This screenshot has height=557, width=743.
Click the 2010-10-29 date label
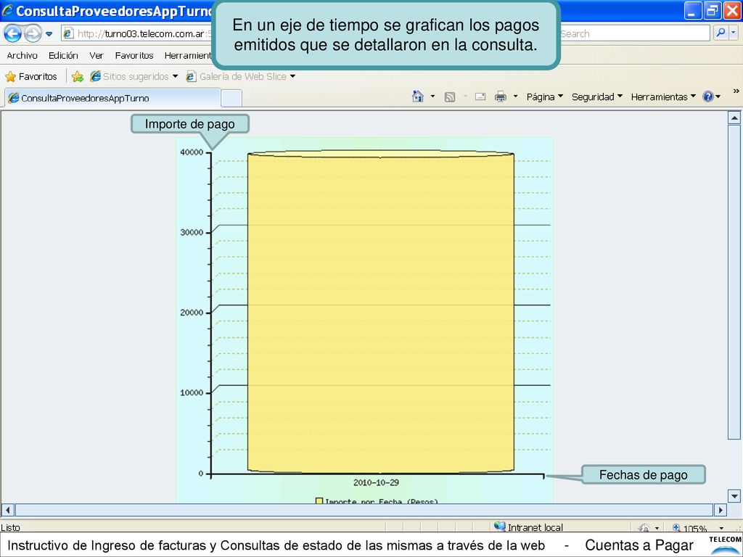[x=376, y=482]
